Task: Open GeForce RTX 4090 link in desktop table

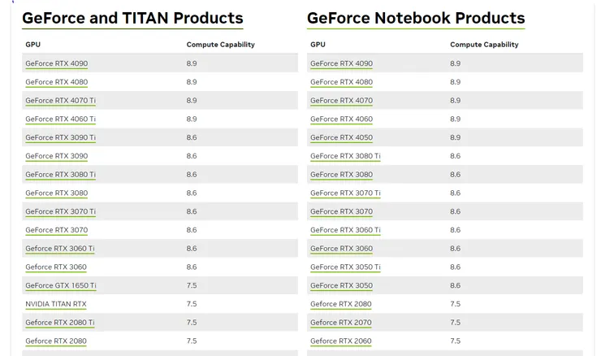Action: click(x=56, y=63)
